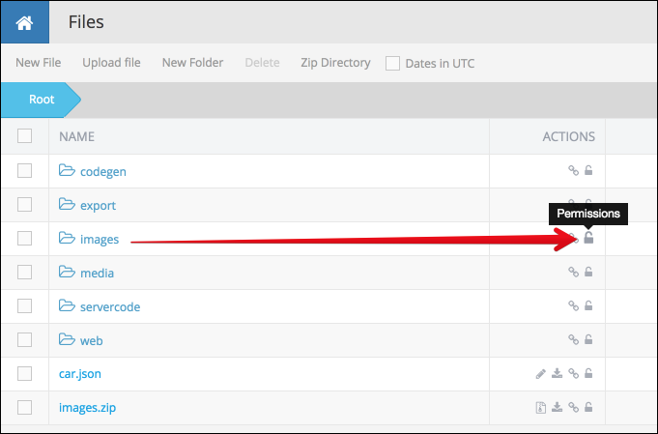Select the car.json row checkbox
This screenshot has height=434, width=658.
click(x=24, y=373)
